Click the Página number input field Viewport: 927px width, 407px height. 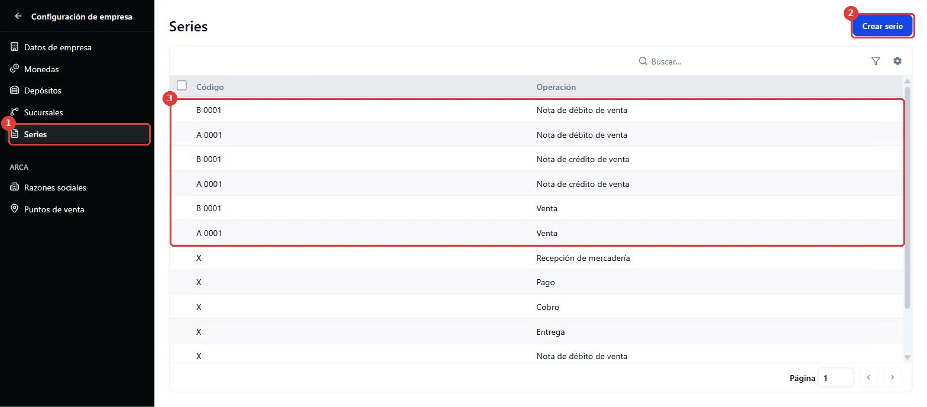click(x=836, y=377)
